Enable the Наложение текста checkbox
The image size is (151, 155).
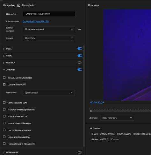pos(4,116)
